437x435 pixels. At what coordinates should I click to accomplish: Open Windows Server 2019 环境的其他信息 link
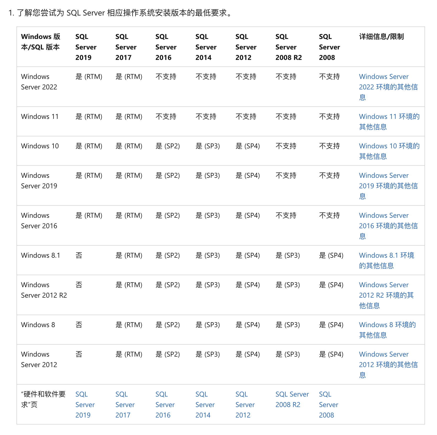pos(388,186)
